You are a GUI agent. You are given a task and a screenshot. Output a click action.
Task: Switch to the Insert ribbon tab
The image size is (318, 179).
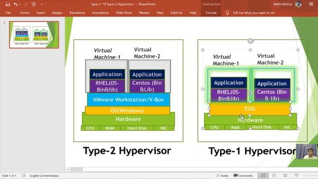(41, 12)
